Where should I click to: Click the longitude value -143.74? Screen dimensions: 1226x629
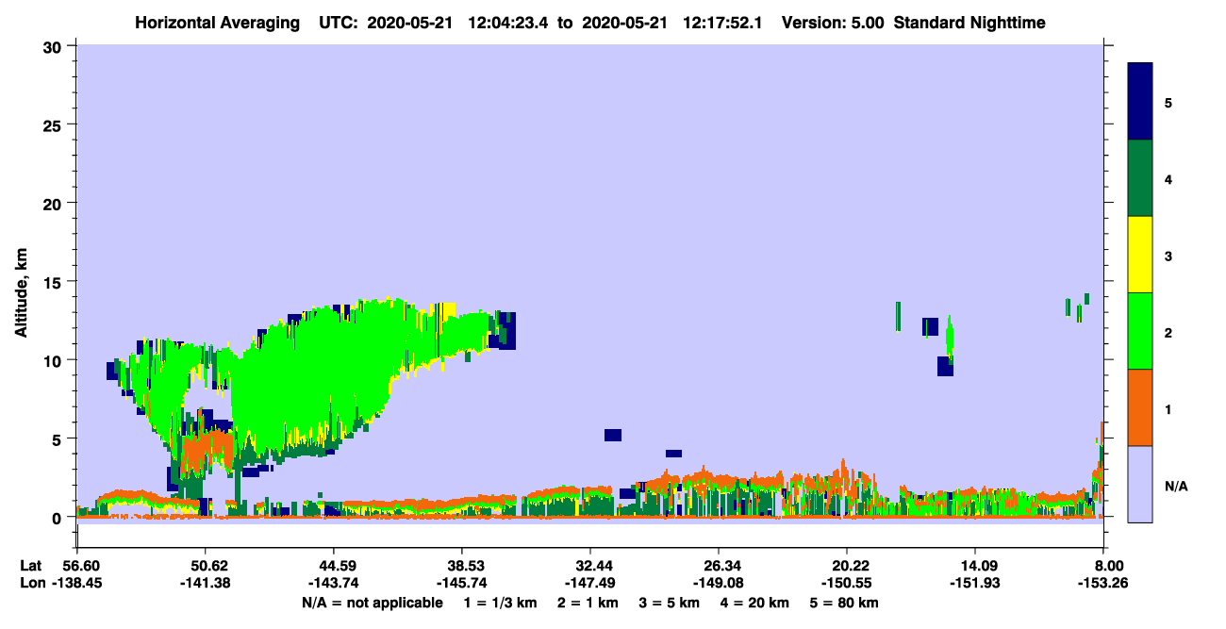pos(334,584)
